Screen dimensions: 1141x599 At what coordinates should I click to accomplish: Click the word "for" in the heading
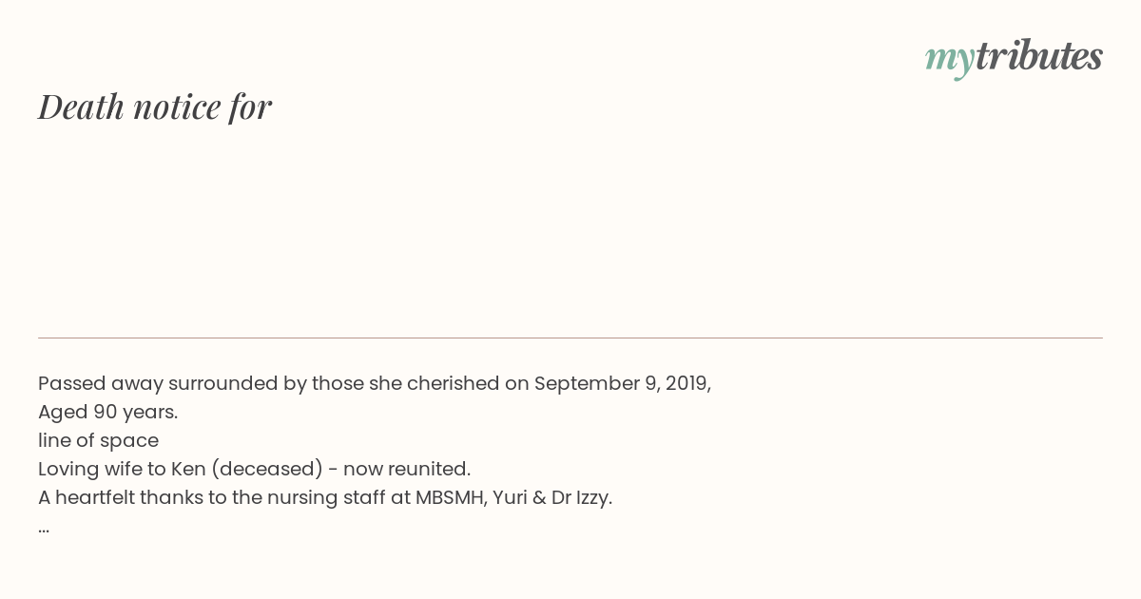click(251, 106)
